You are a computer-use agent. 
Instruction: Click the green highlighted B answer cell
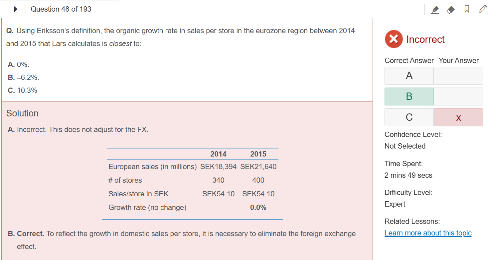click(409, 97)
